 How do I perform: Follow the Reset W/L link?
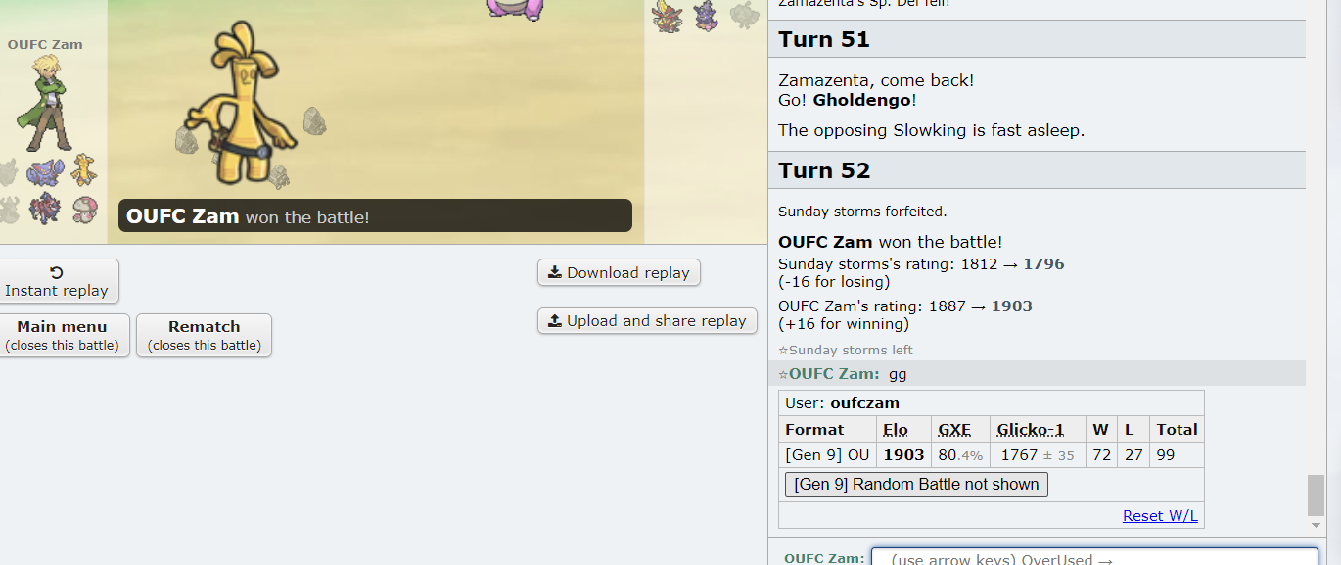[1160, 516]
